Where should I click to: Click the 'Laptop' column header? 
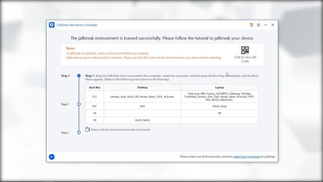pyautogui.click(x=220, y=87)
